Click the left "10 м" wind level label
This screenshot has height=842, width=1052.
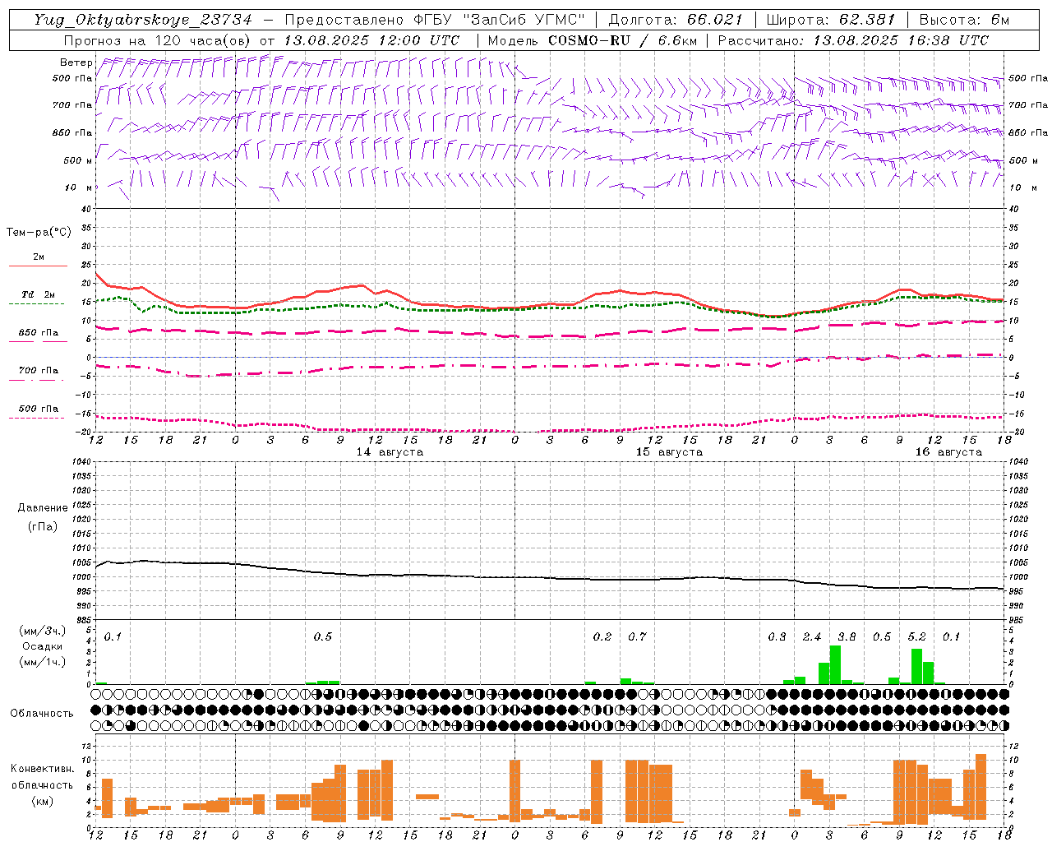coord(78,187)
